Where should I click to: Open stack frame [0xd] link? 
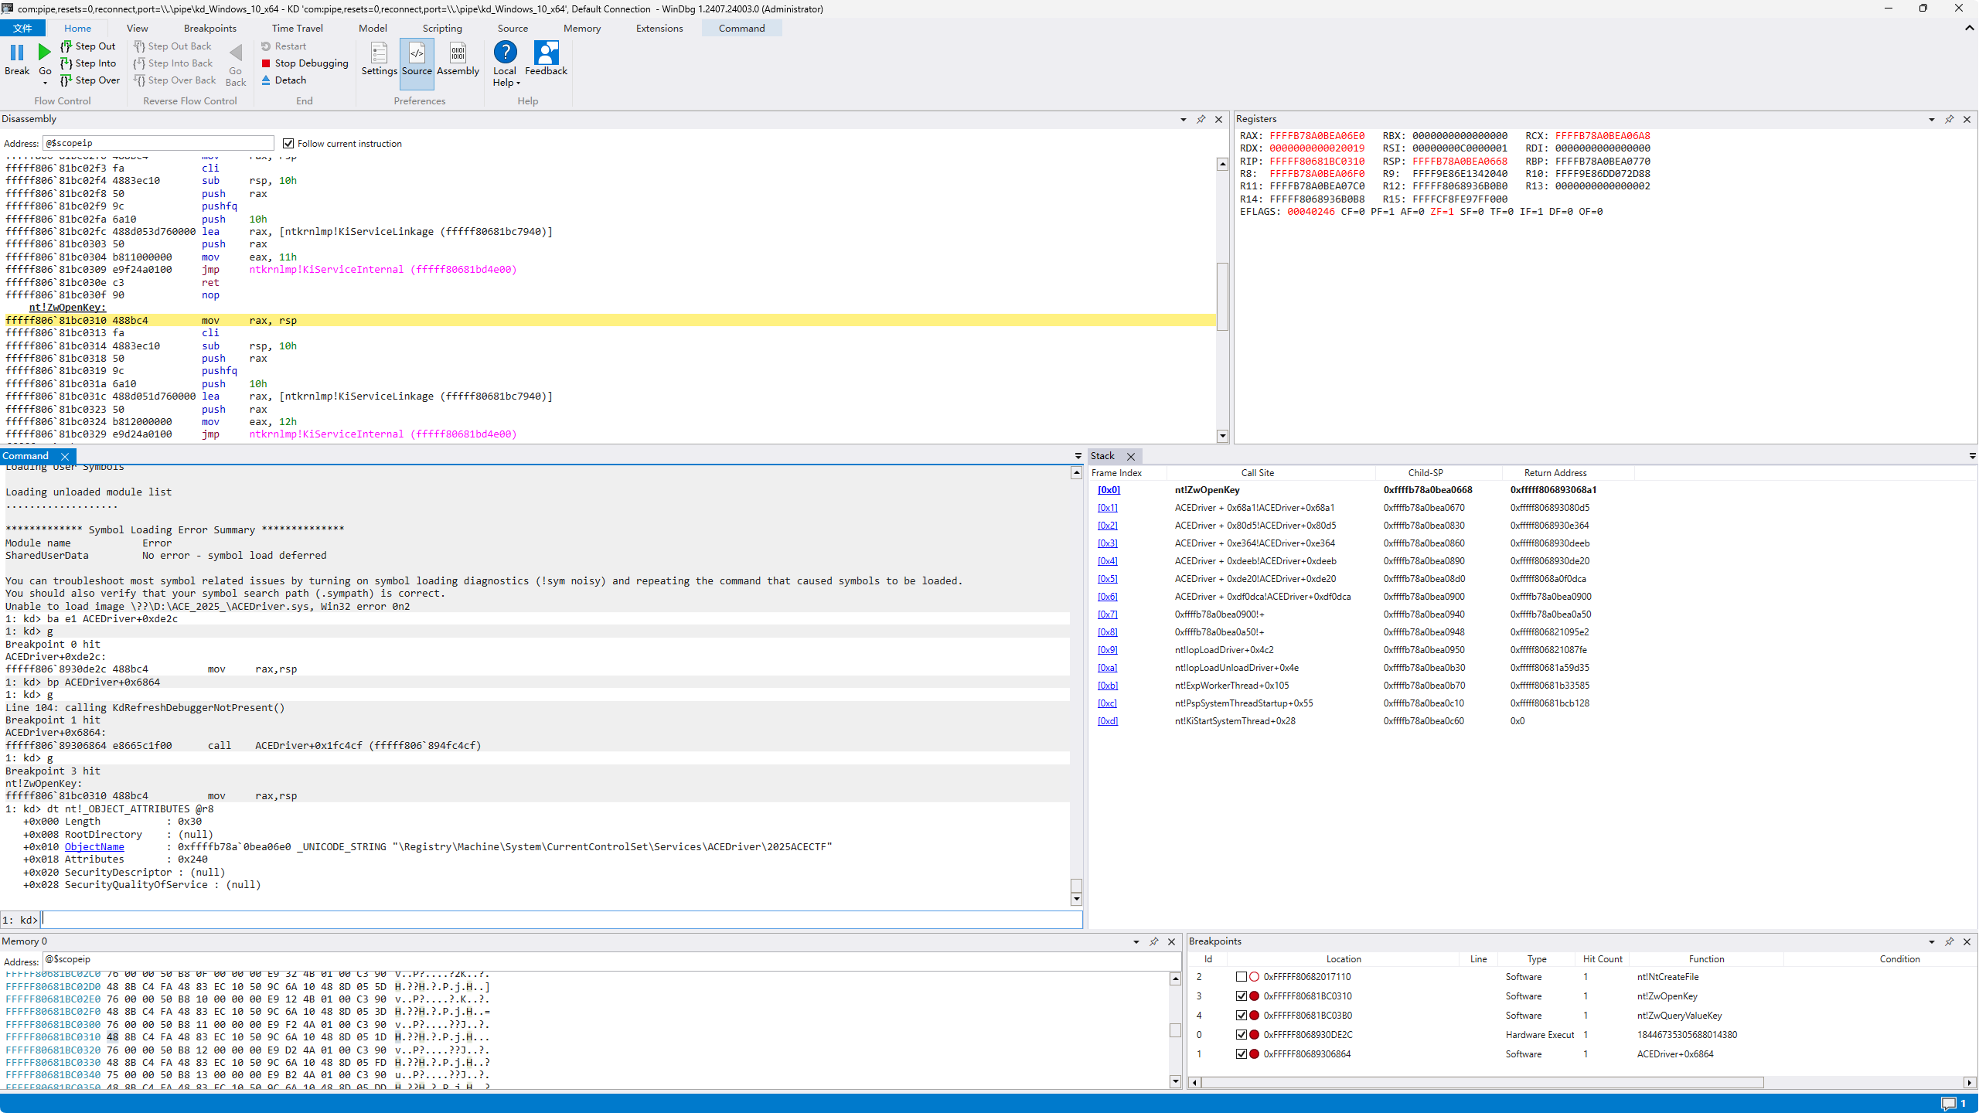click(x=1108, y=721)
